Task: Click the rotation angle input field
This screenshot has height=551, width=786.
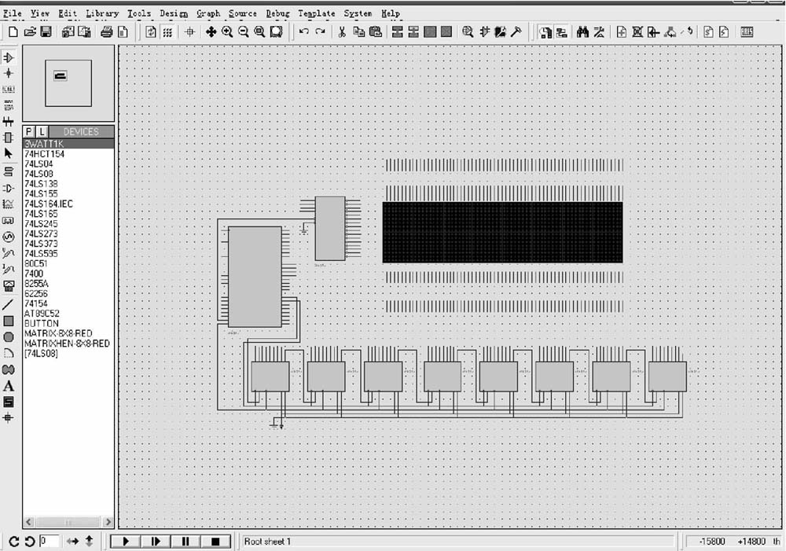Action: (x=49, y=541)
